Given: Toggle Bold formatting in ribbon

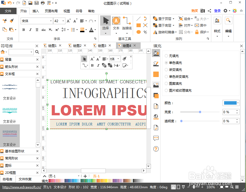Looking at the screenshot, I should click(x=24, y=30).
